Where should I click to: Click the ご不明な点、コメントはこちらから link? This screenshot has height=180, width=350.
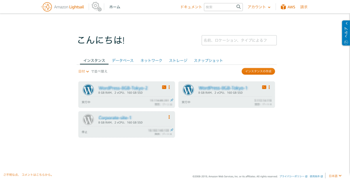tap(28, 175)
